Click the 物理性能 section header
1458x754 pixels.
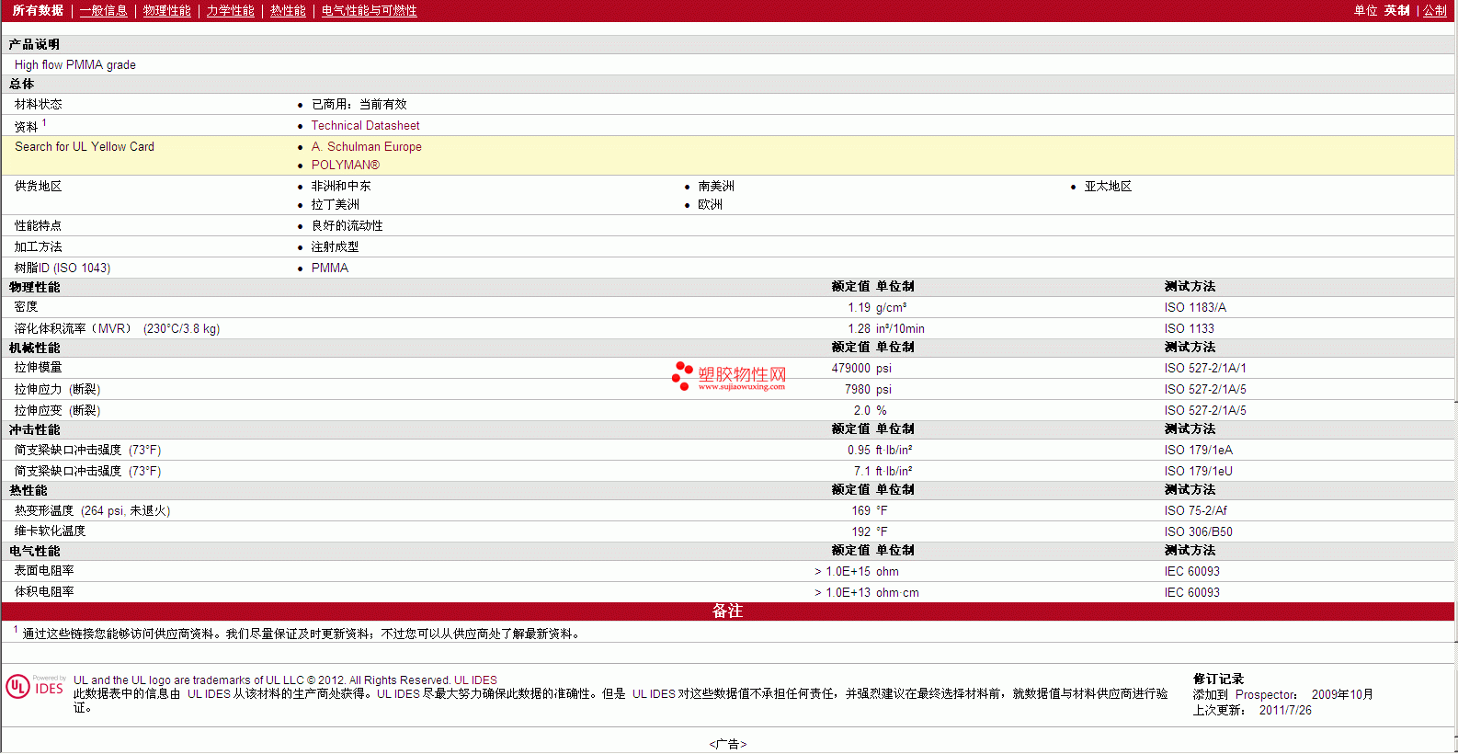point(35,288)
